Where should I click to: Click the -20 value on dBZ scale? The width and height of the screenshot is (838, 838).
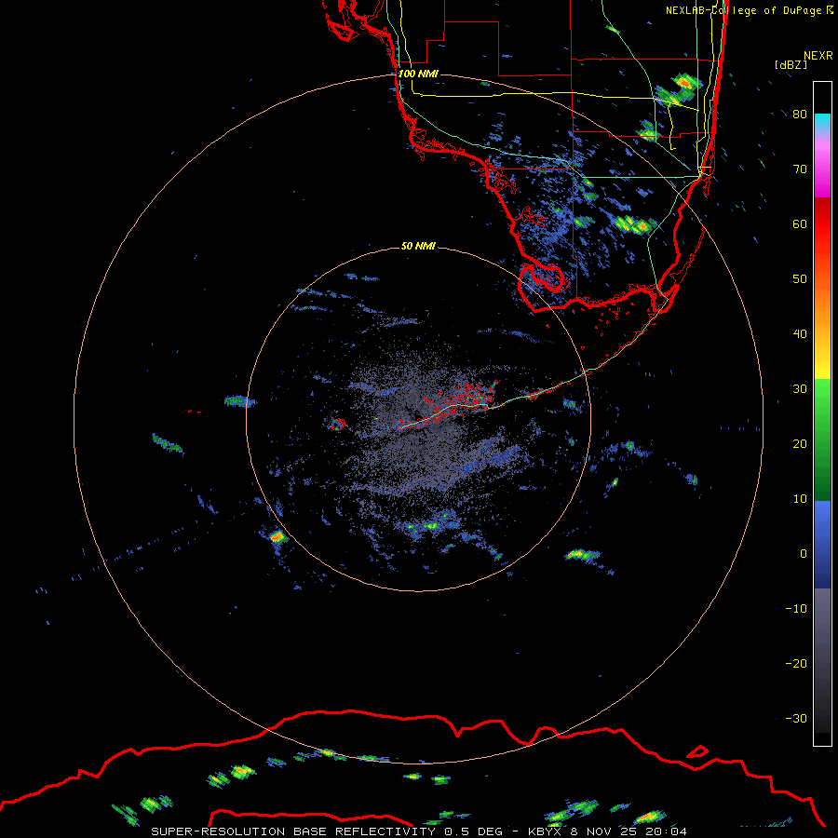796,664
